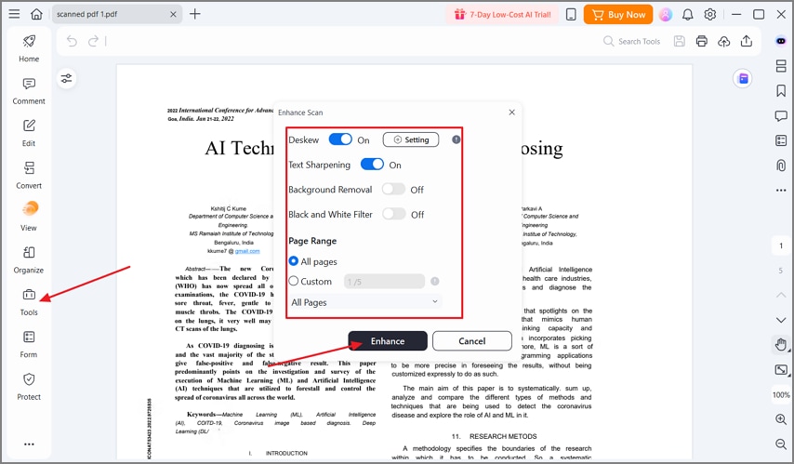Open the Tools sidebar item

(29, 302)
